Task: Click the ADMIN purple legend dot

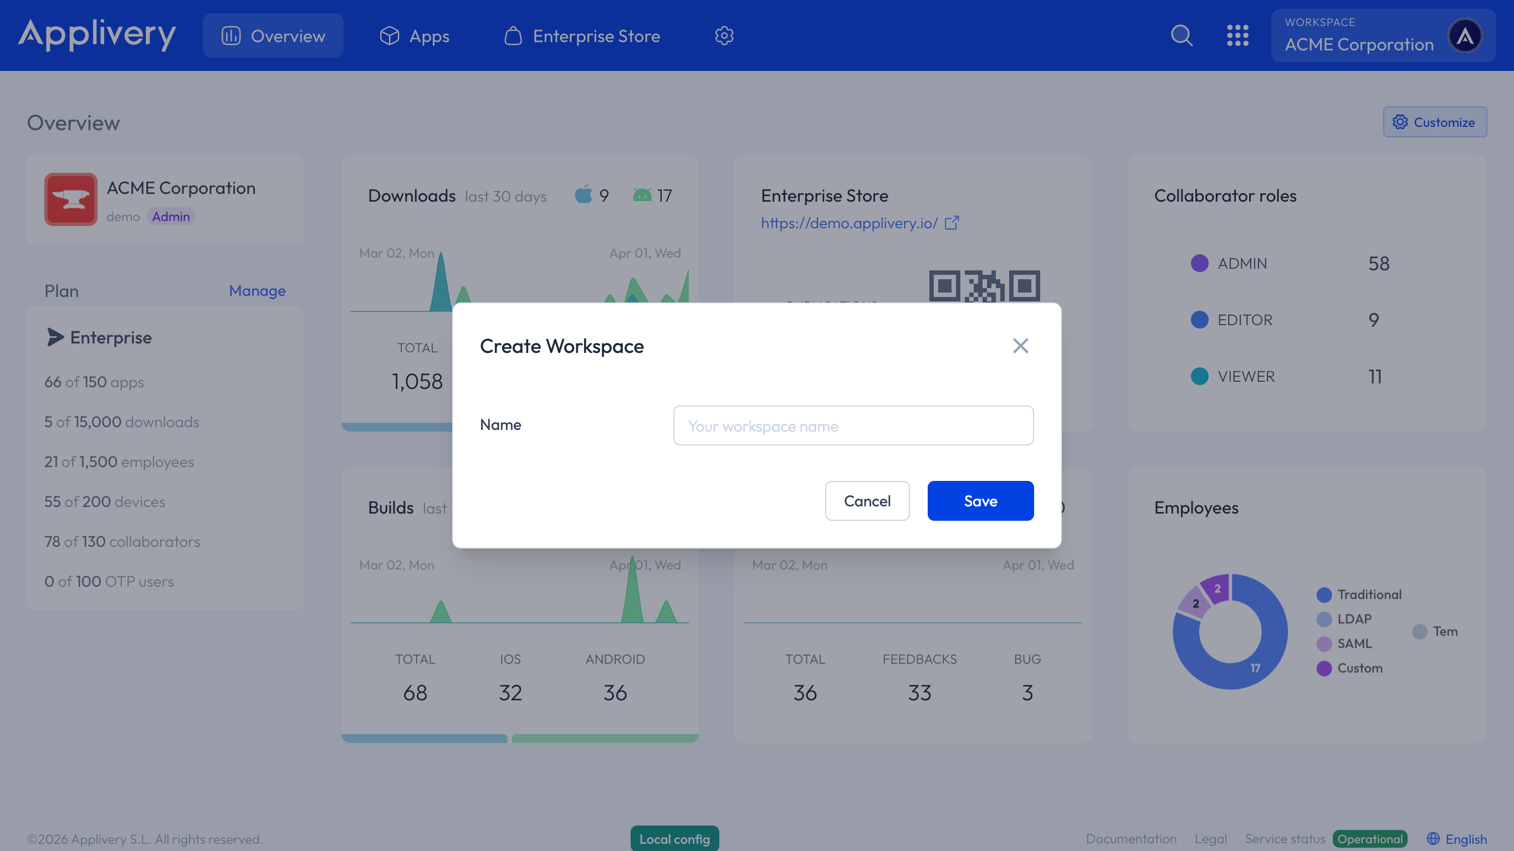Action: 1200,263
